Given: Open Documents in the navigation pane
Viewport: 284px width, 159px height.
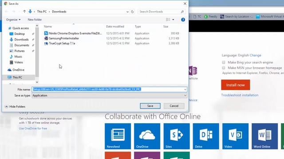Looking at the screenshot, I should (x=22, y=45).
